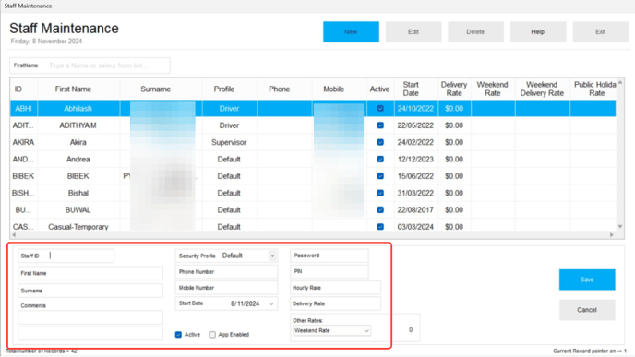Click the Hourly Rate input field
Screen dimensions: 635x357
click(x=336, y=288)
